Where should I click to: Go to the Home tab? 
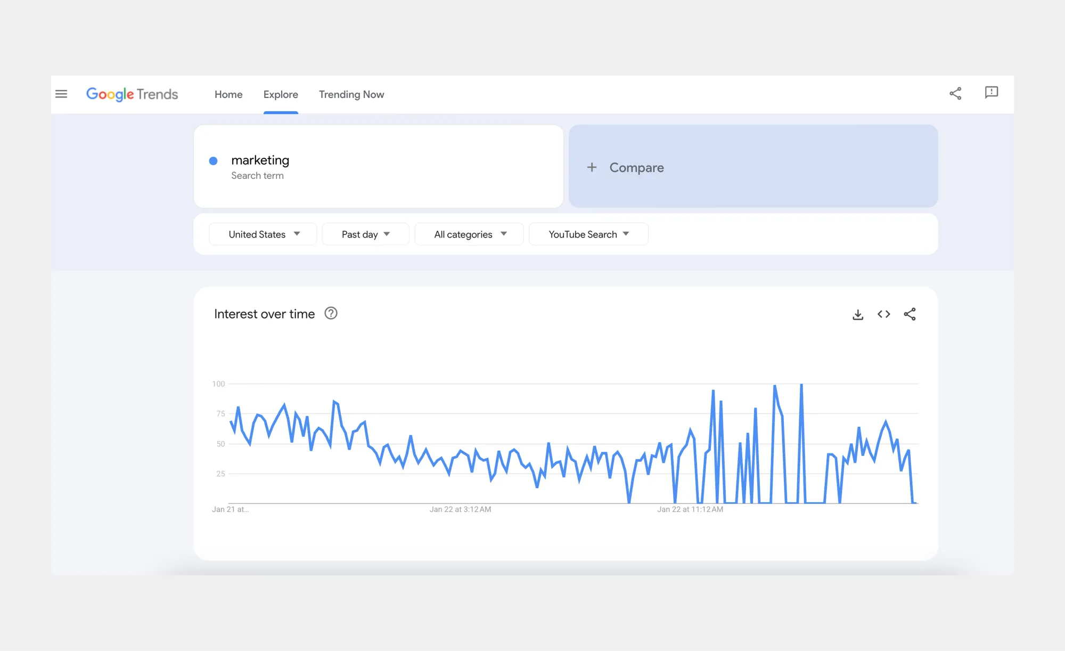[x=228, y=94]
